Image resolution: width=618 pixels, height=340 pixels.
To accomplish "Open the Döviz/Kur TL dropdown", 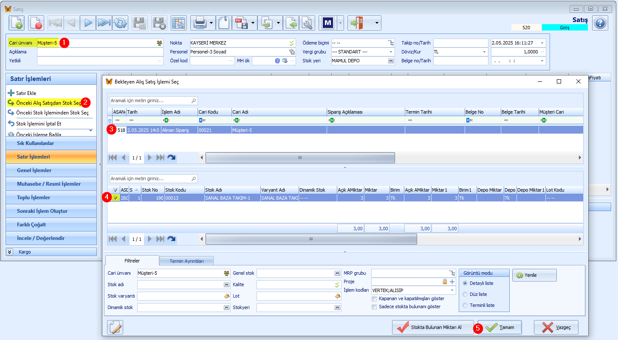I will click(485, 52).
